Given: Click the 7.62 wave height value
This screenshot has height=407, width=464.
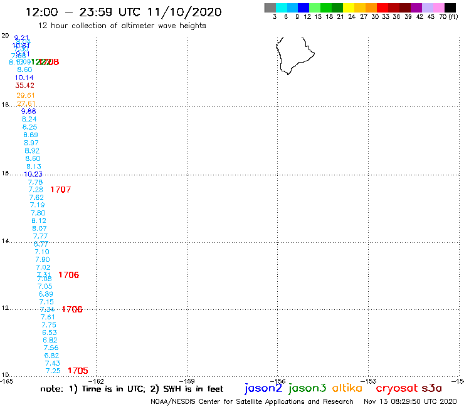Looking at the screenshot, I should (x=36, y=197).
